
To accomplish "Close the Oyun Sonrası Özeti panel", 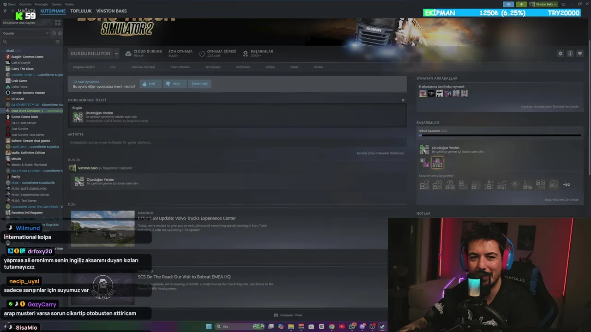I will coord(403,100).
